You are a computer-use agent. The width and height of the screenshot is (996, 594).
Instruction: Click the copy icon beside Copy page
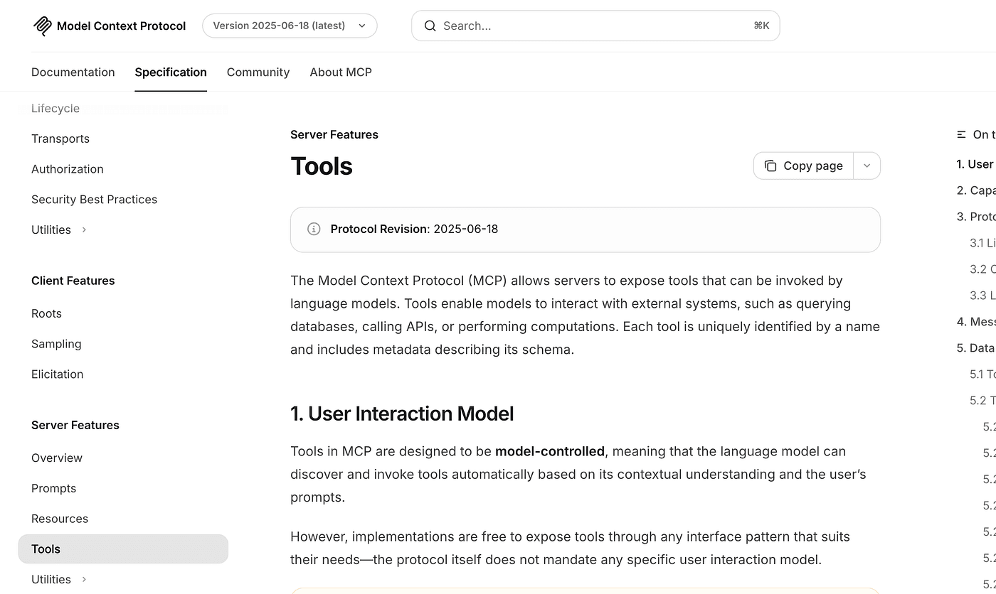pyautogui.click(x=770, y=166)
